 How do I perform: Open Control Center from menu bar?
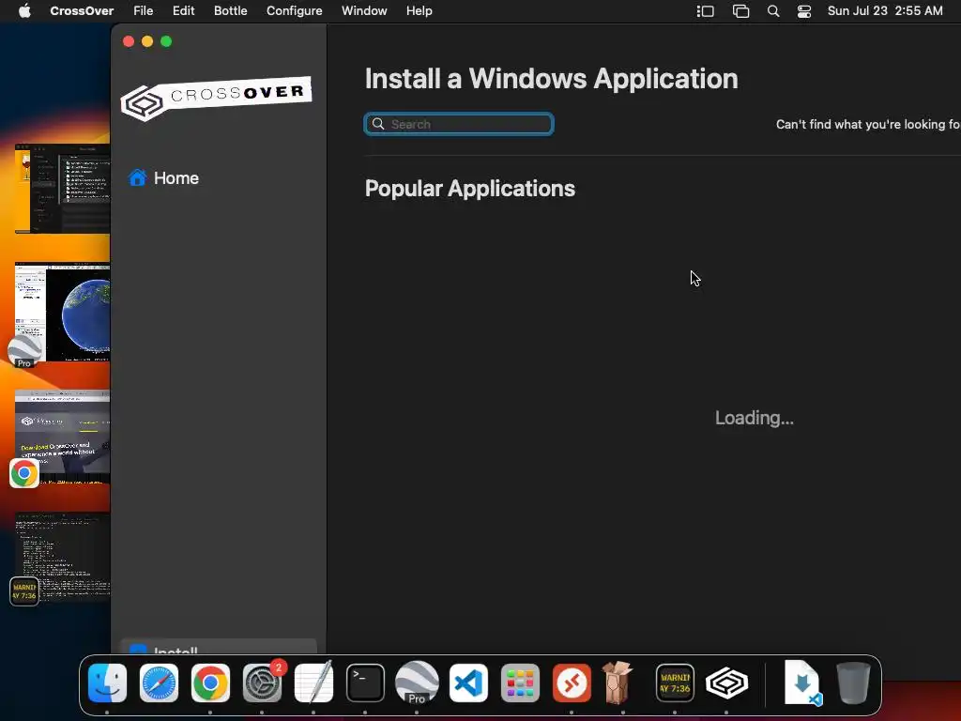point(804,11)
